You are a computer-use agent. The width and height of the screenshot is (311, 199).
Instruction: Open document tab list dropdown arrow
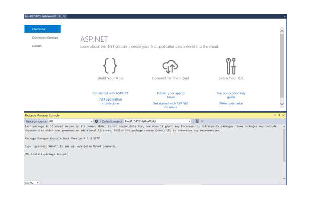click(x=285, y=16)
